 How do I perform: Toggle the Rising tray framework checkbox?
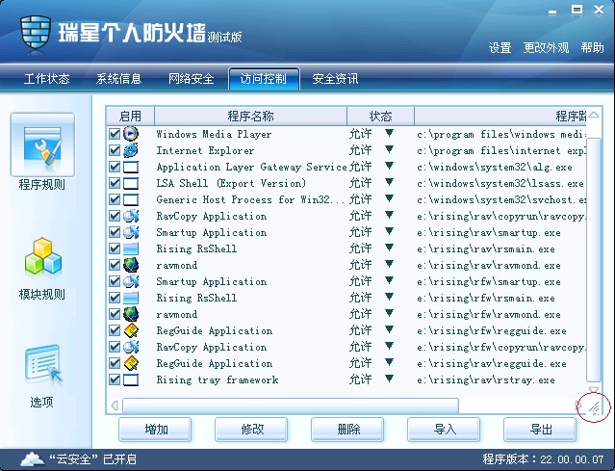(x=115, y=379)
